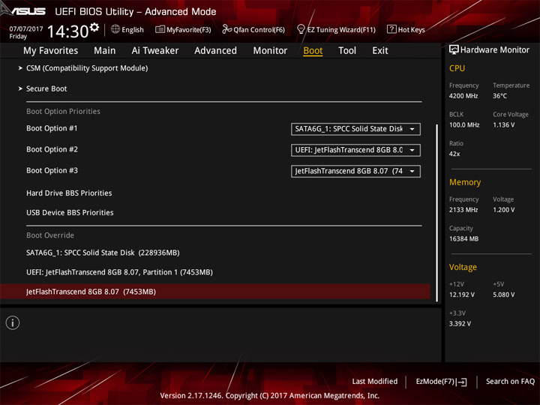540x405 pixels.
Task: Select JetFlashTranscend 8GB 8.07 (7453MB) override
Action: pos(215,292)
